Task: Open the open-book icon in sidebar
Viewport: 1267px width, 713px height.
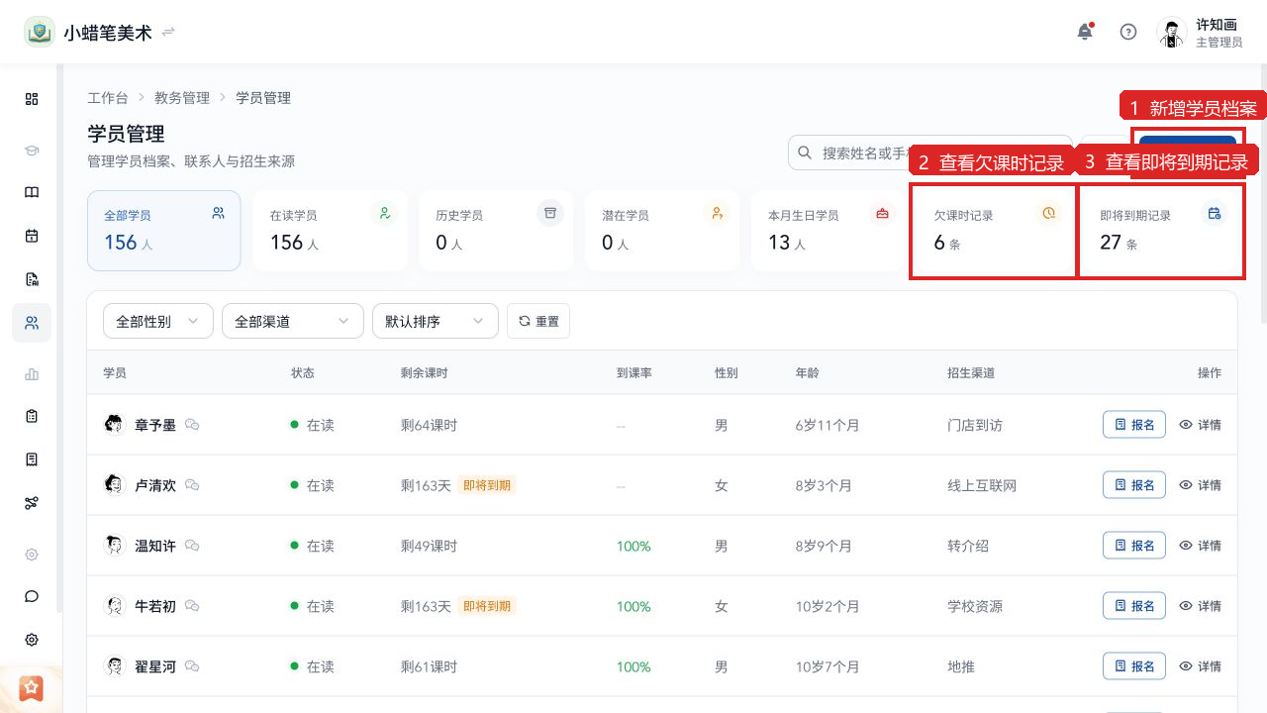Action: pos(32,192)
